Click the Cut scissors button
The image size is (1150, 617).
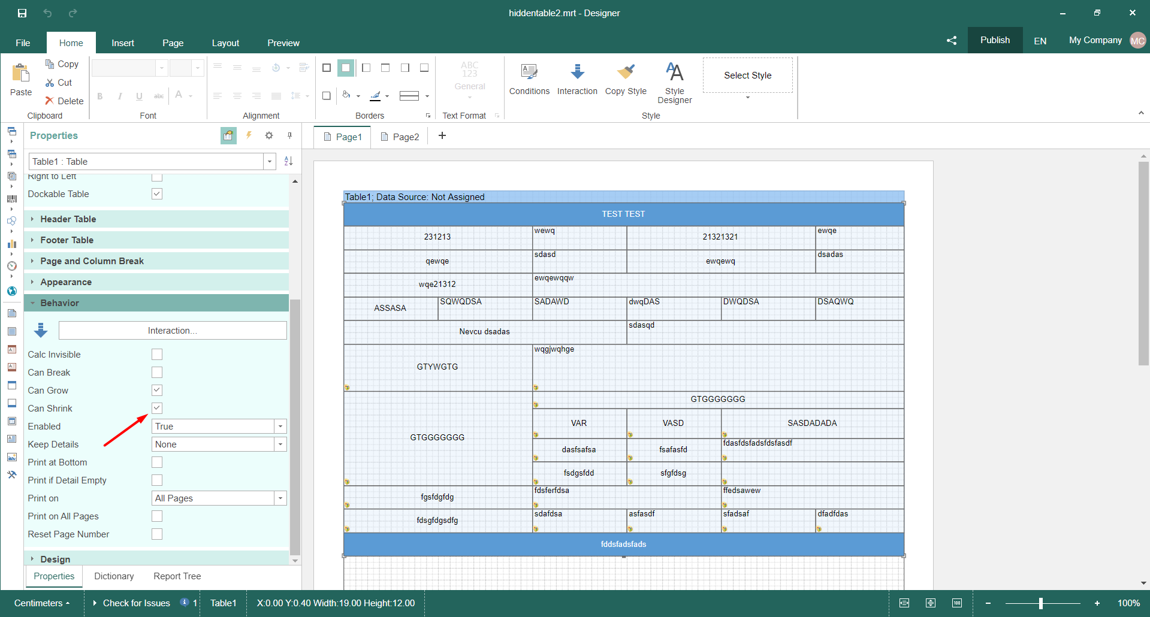(x=59, y=83)
